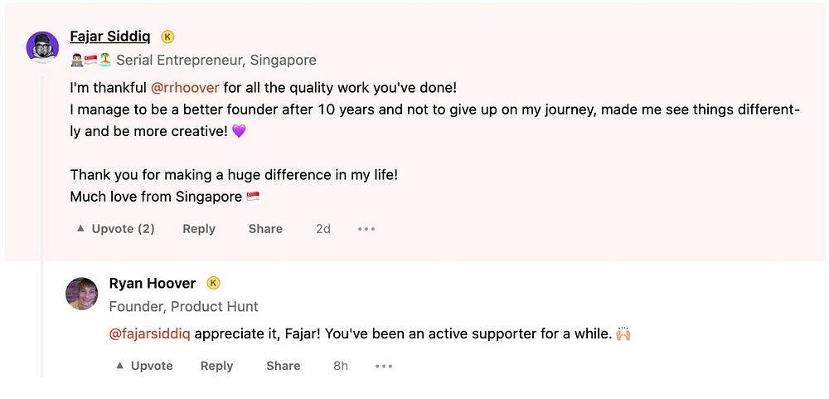
Task: Click the raised hands emoji in Ryan's reply
Action: click(x=623, y=334)
